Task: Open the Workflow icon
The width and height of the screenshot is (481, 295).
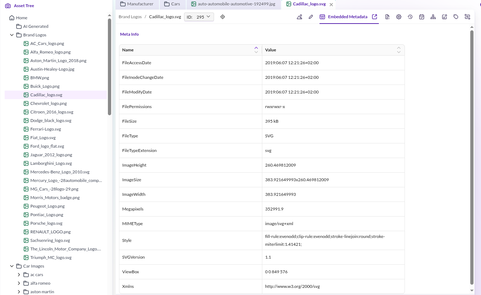Action: pos(467,17)
